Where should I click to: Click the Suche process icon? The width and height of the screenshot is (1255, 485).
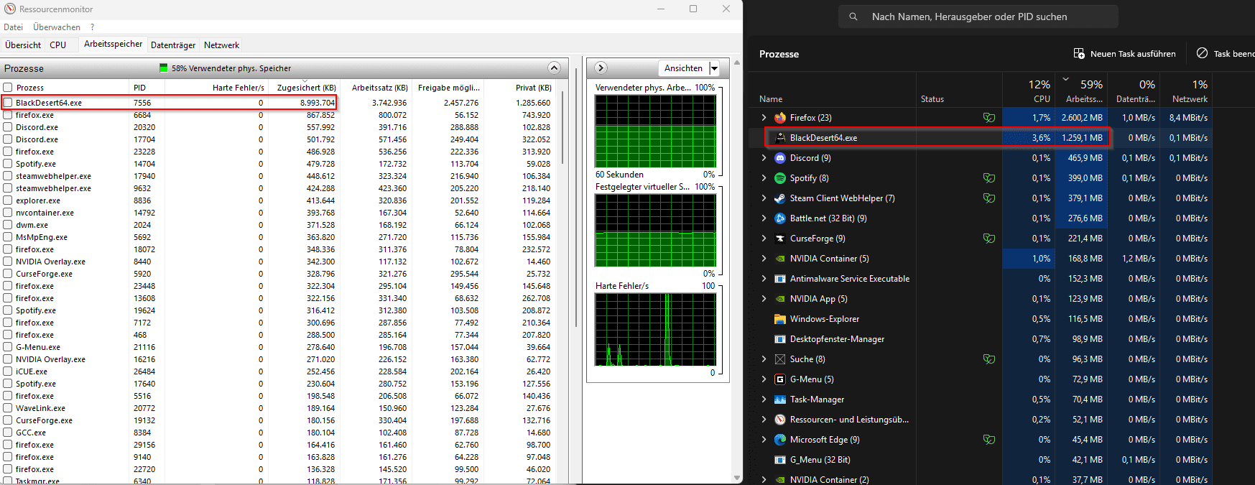(780, 359)
